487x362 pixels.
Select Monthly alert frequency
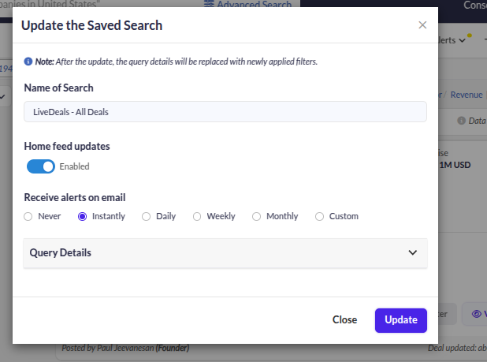257,216
